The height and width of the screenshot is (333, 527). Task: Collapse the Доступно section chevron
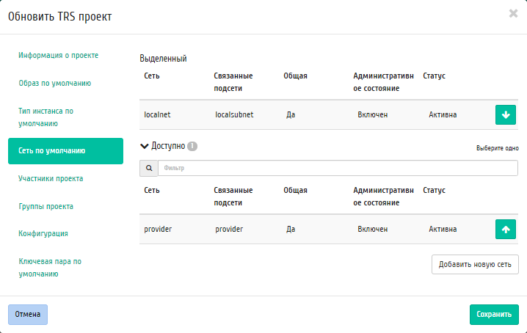pyautogui.click(x=145, y=146)
